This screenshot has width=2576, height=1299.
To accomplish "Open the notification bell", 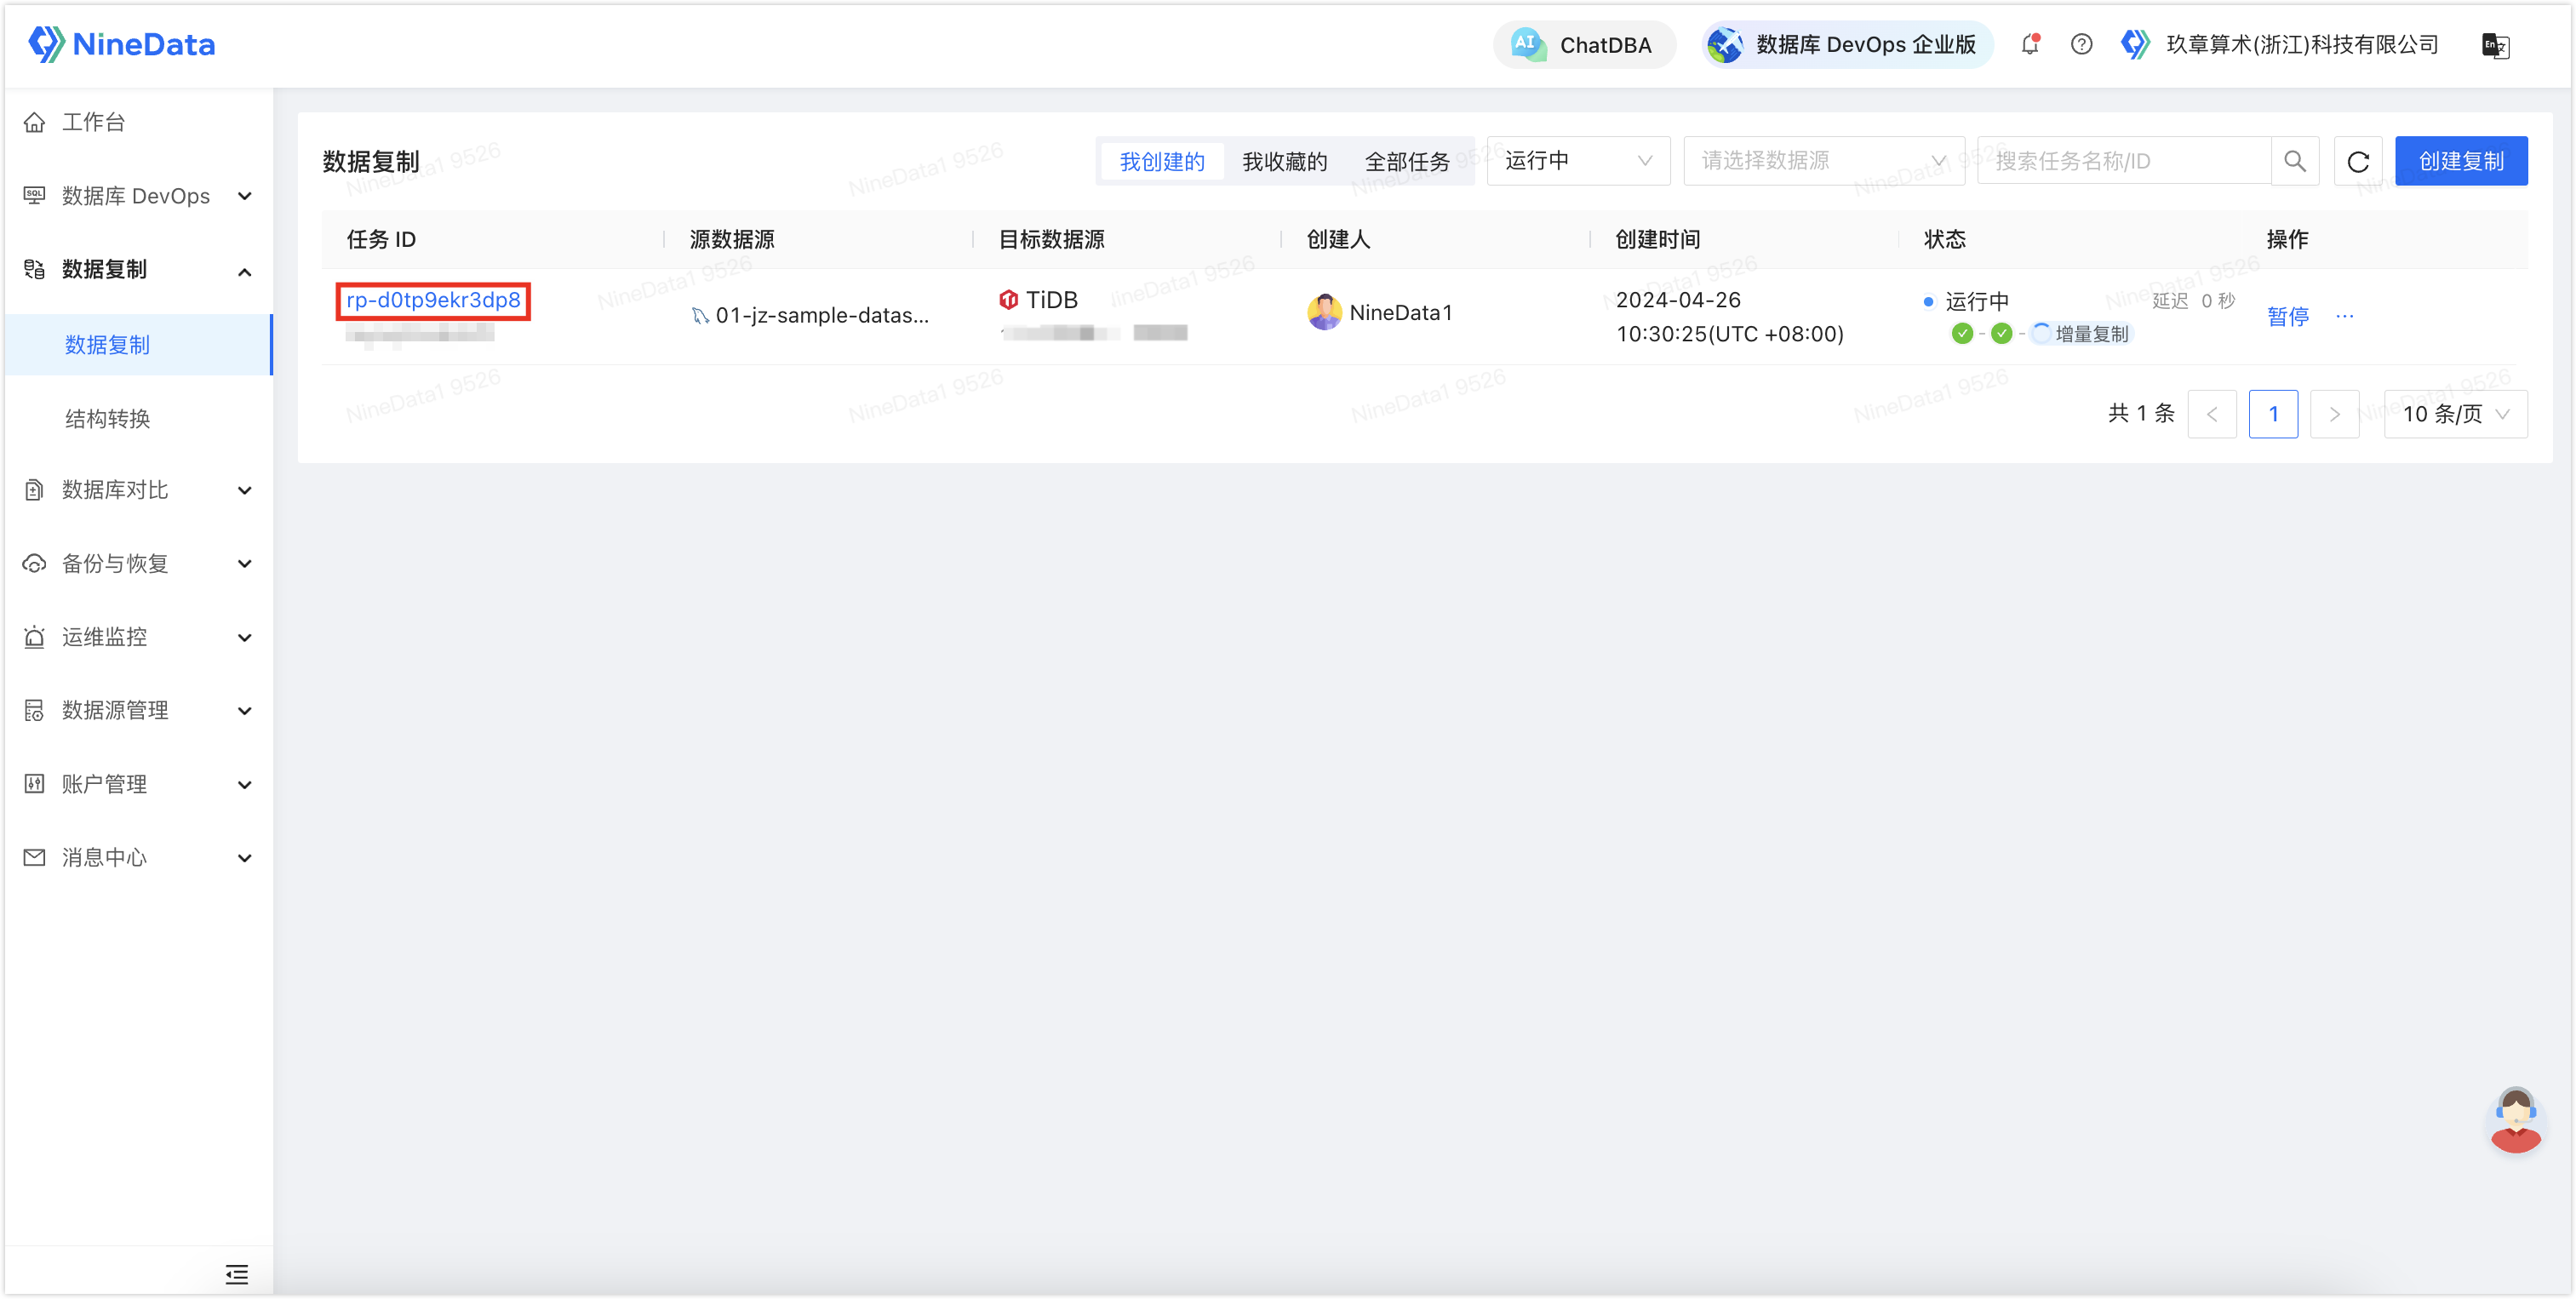I will [2030, 44].
